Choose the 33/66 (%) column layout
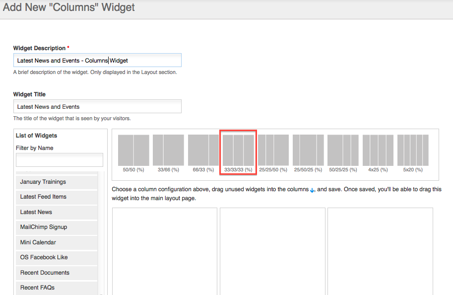 (168, 150)
